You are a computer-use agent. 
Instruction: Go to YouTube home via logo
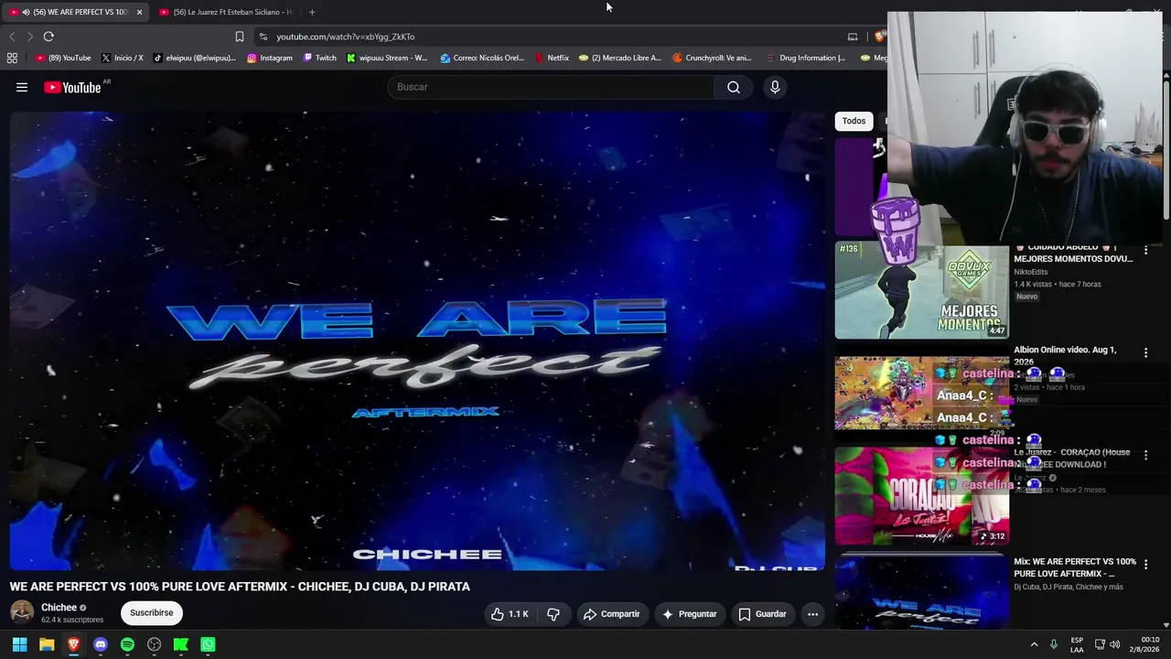point(72,87)
